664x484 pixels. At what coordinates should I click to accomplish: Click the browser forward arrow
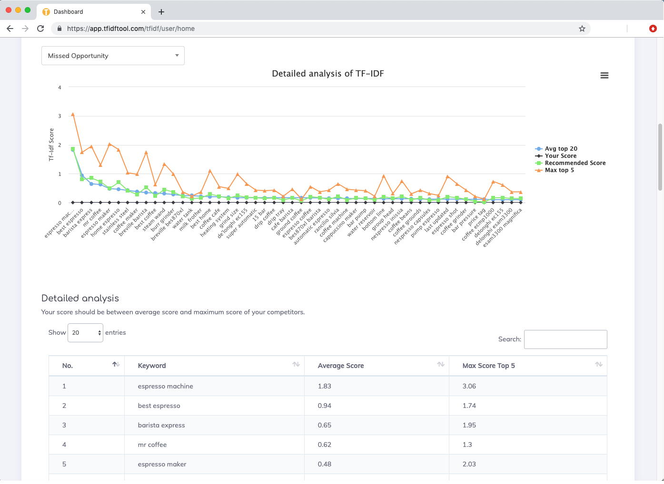click(25, 29)
